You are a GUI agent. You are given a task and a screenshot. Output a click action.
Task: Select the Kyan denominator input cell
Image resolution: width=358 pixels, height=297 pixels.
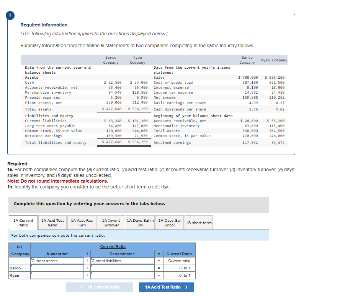123,275
